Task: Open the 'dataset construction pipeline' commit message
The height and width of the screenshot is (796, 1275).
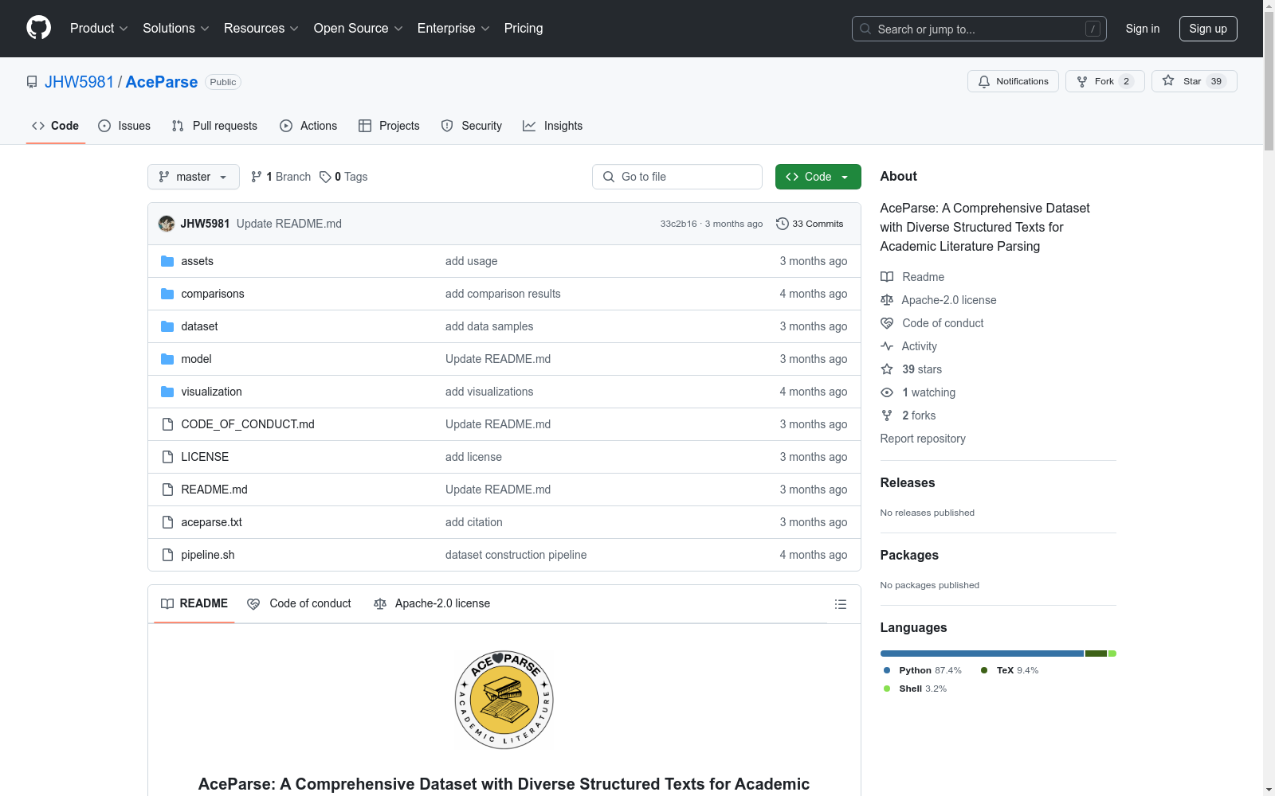Action: (x=516, y=555)
